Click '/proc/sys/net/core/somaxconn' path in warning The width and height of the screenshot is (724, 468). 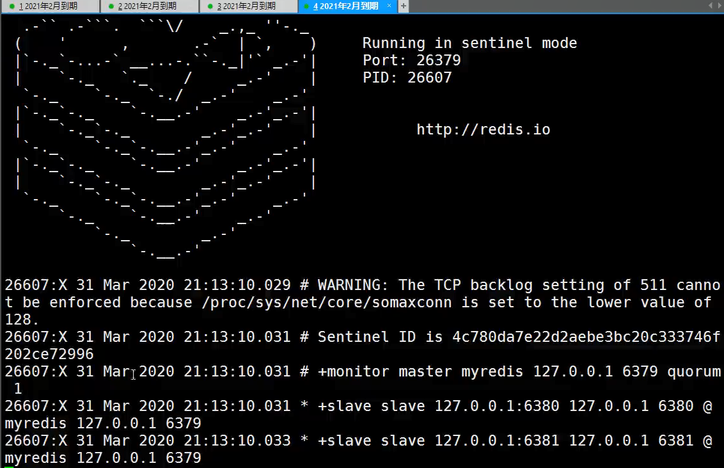tap(326, 302)
